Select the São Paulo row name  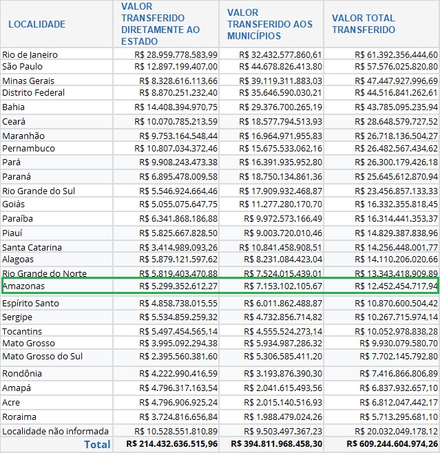pyautogui.click(x=22, y=67)
